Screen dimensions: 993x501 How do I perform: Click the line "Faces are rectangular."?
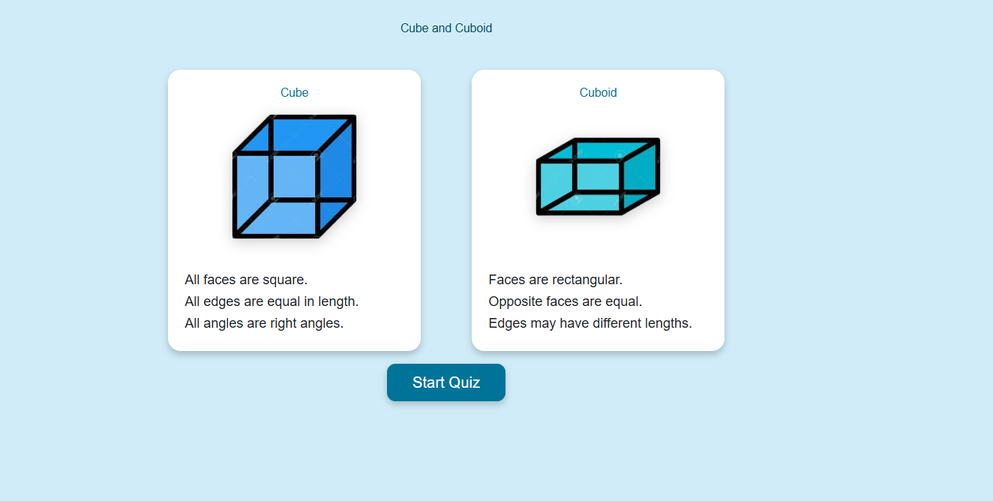pos(555,280)
